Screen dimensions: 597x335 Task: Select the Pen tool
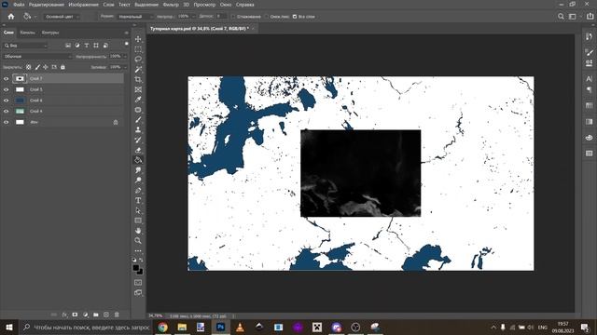pos(138,190)
